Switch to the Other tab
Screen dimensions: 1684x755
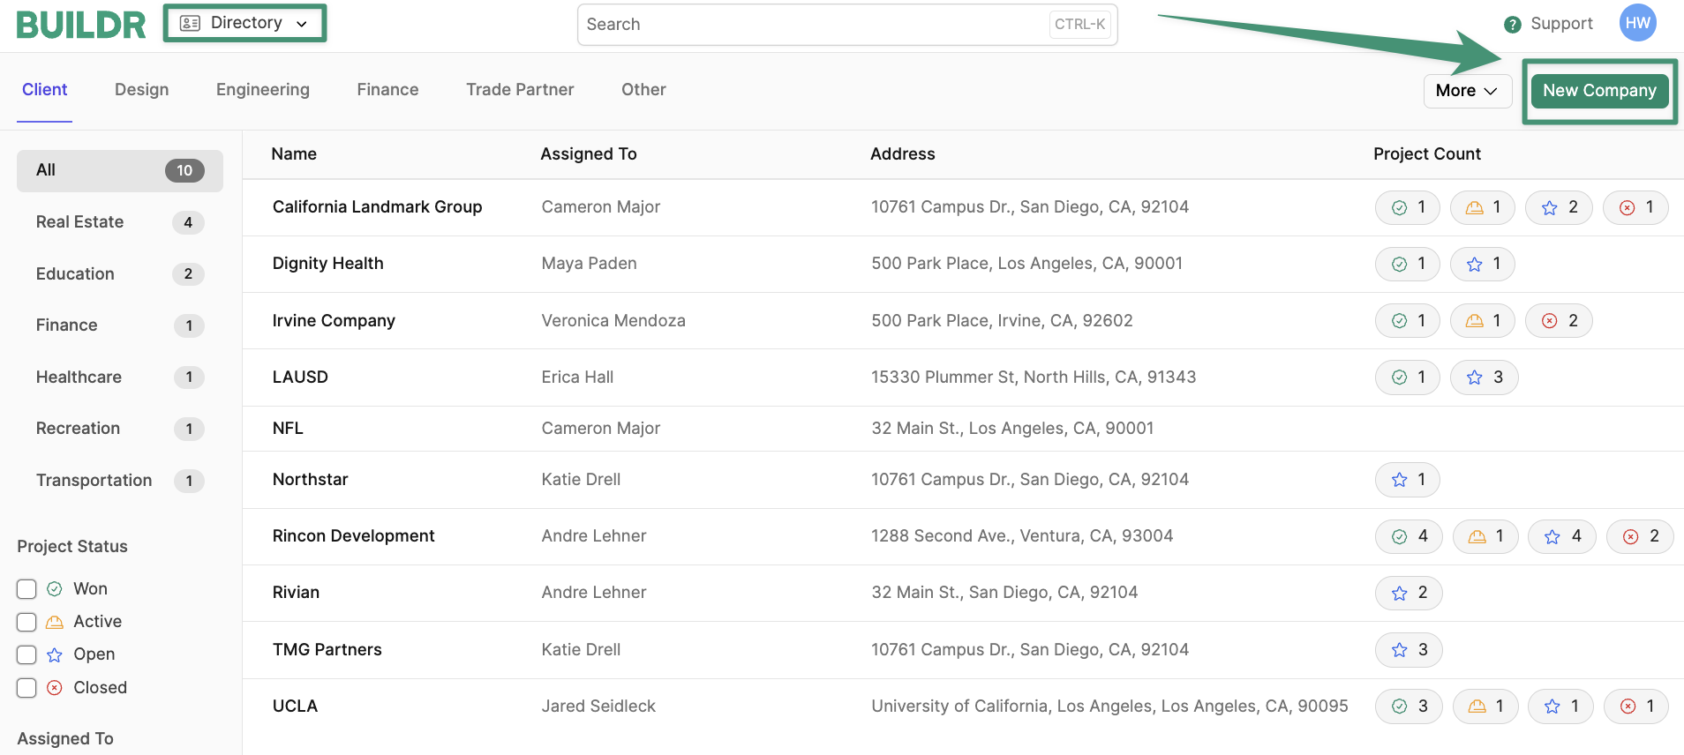pos(643,90)
